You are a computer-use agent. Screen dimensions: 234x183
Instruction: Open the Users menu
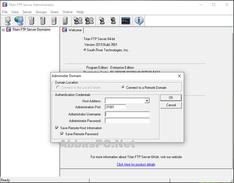tap(55, 12)
